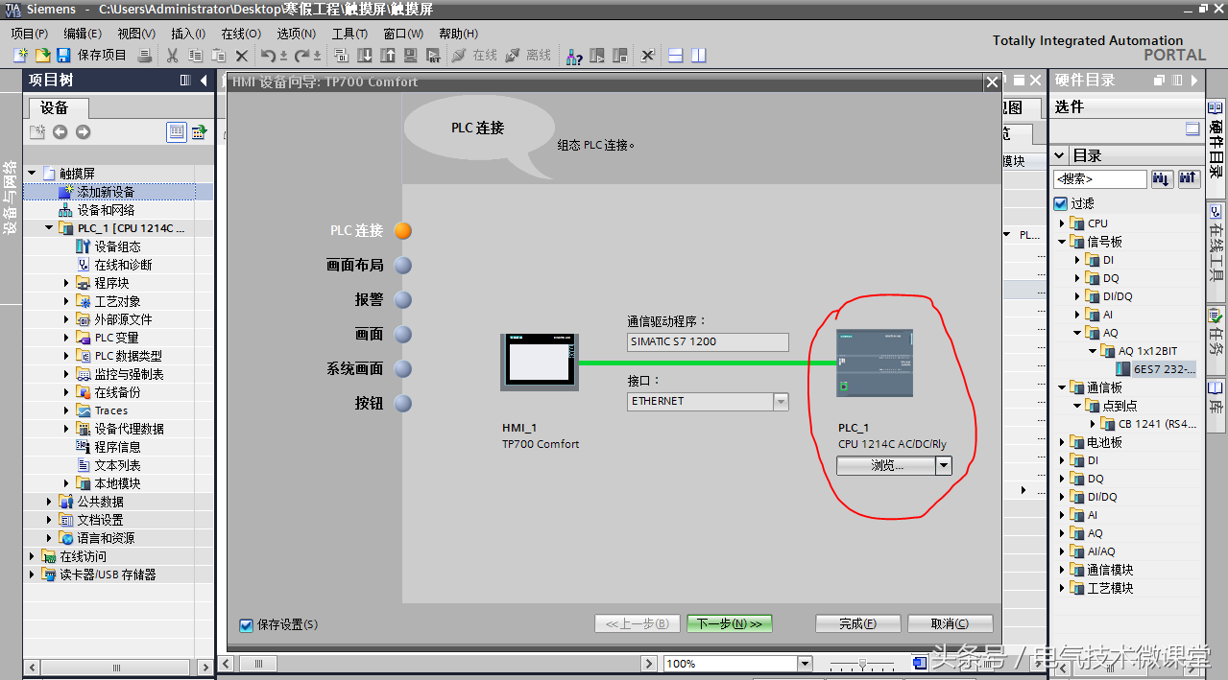Expand the CPU folder in hardware catalog
Image resolution: width=1228 pixels, height=680 pixels.
click(x=1063, y=223)
